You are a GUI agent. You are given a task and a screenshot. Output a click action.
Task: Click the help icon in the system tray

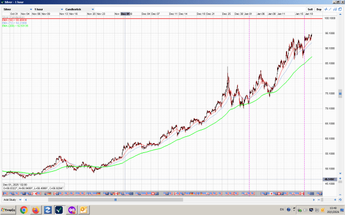289,210
